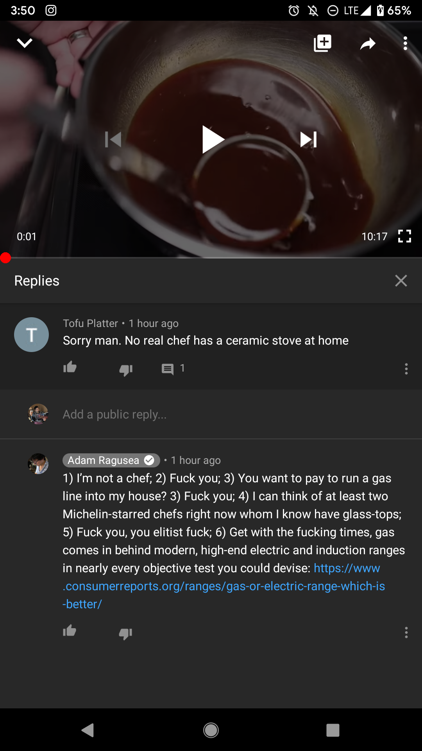422x751 pixels.
Task: Go to the previous video
Action: tap(113, 140)
